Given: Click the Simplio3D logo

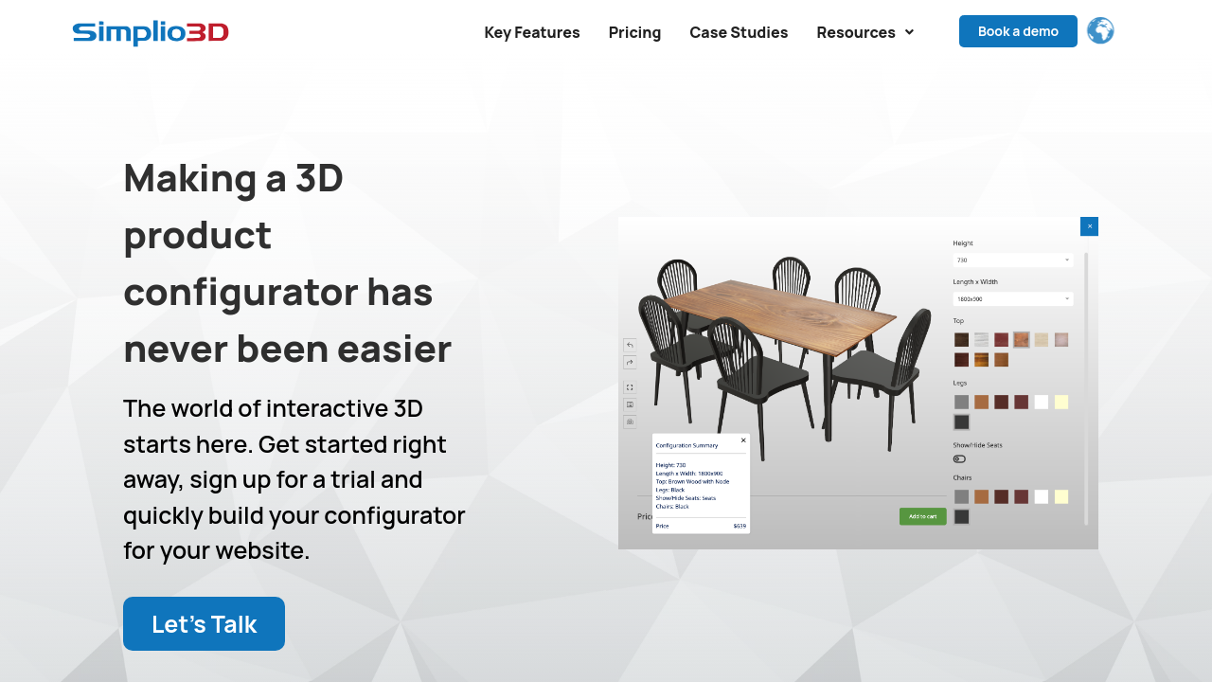Looking at the screenshot, I should click(x=151, y=33).
